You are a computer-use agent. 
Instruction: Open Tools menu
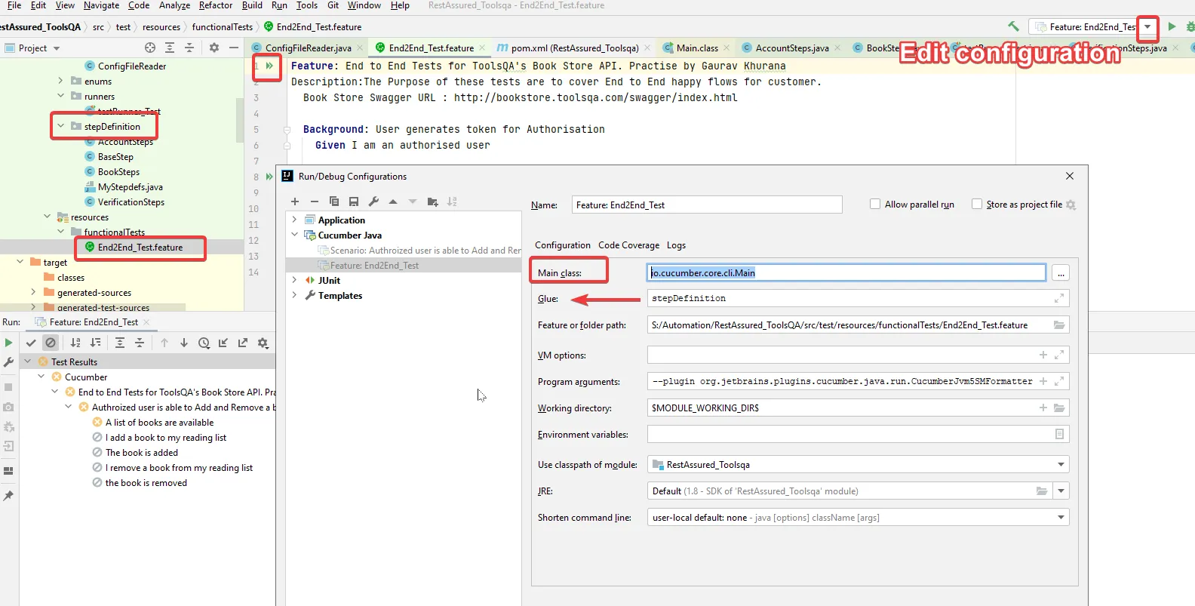click(306, 5)
